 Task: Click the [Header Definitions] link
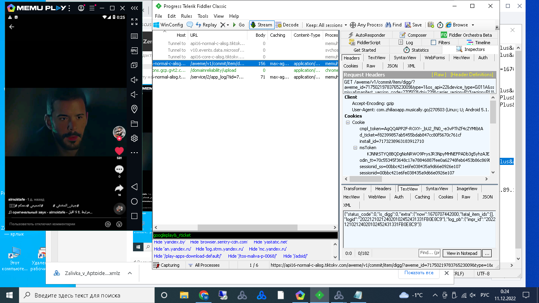tap(472, 75)
